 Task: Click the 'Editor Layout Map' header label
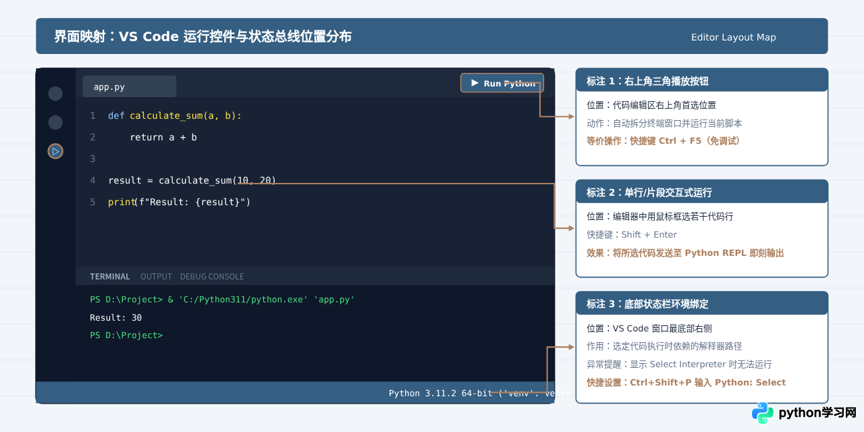click(x=734, y=37)
